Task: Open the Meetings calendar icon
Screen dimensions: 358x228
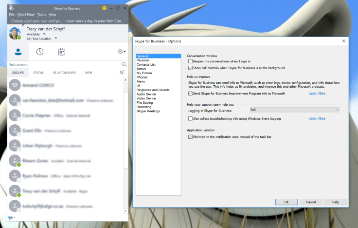Action: [x=62, y=52]
